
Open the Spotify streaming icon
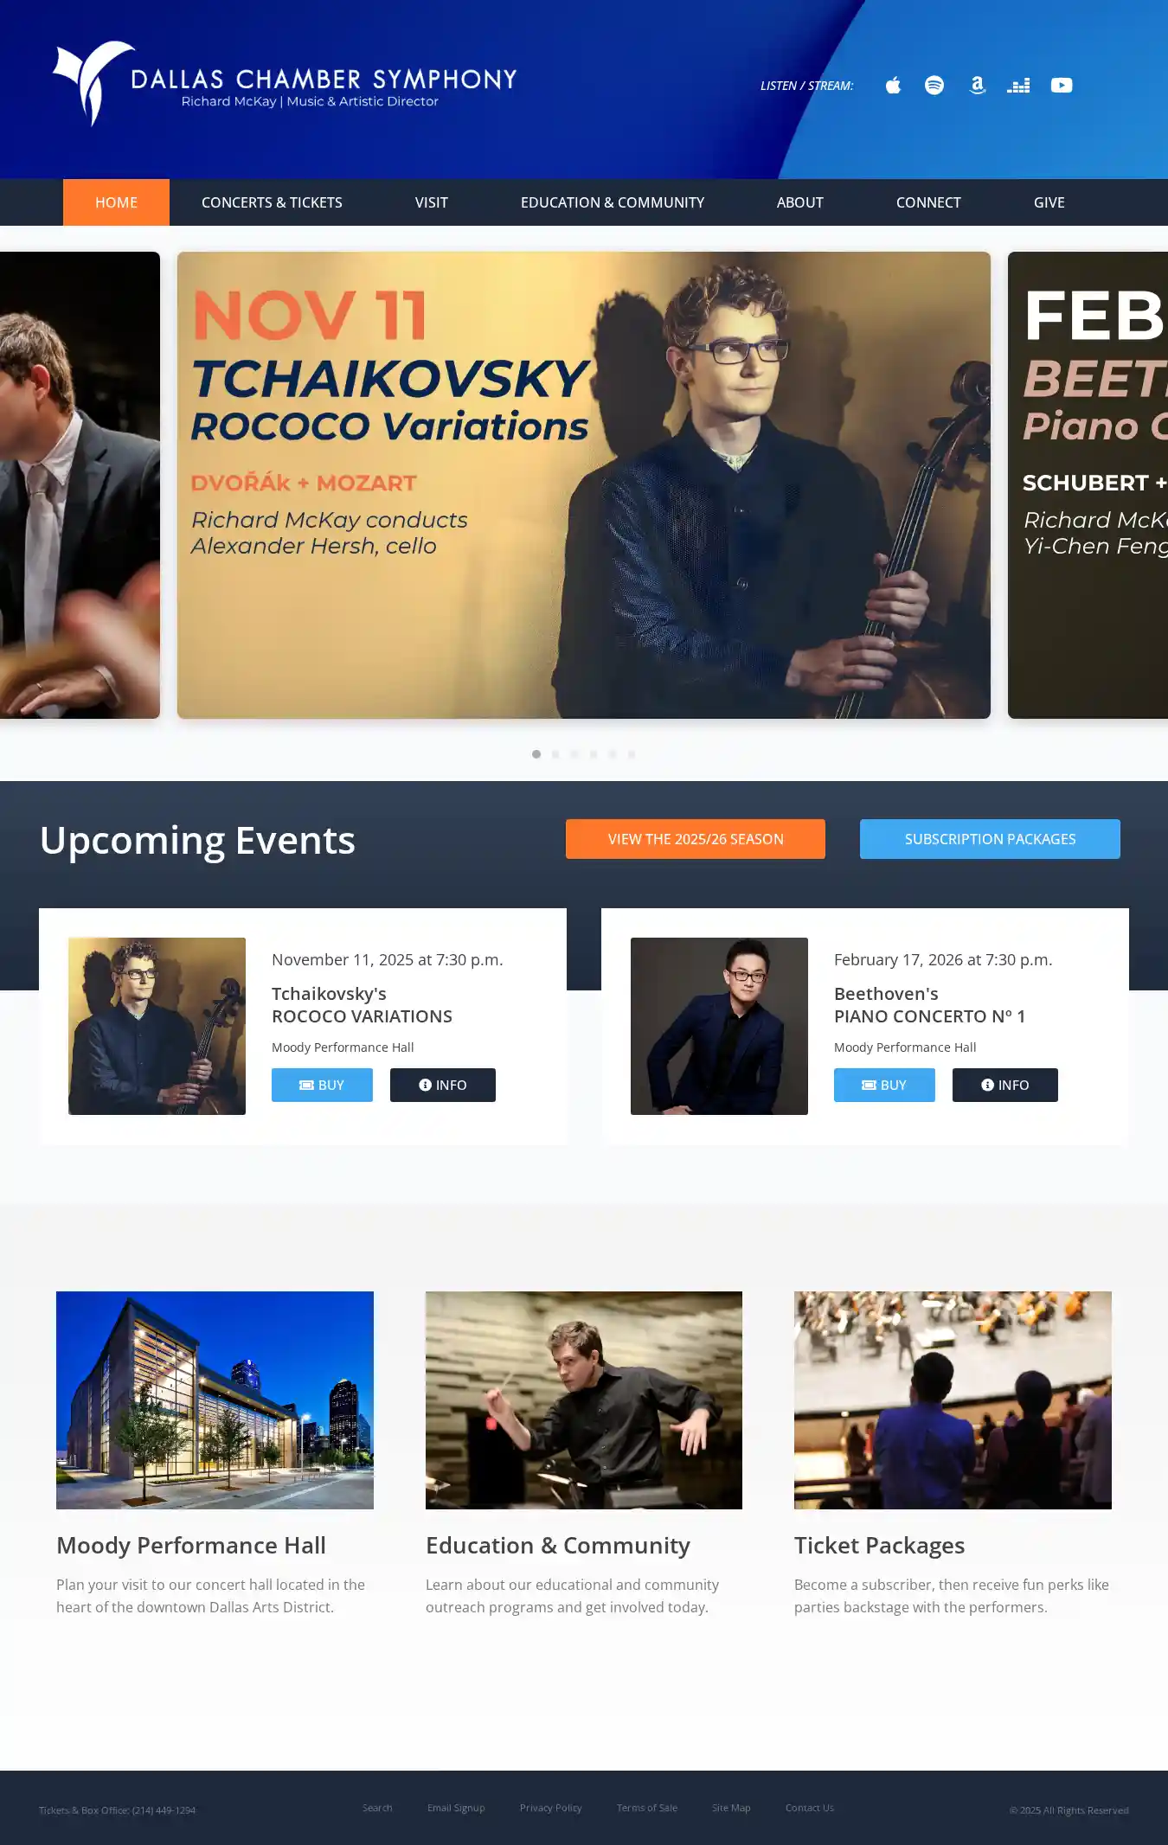[x=934, y=85]
